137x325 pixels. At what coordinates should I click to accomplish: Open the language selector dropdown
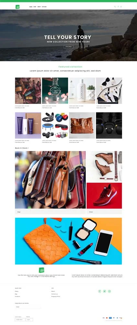tap(29, 319)
